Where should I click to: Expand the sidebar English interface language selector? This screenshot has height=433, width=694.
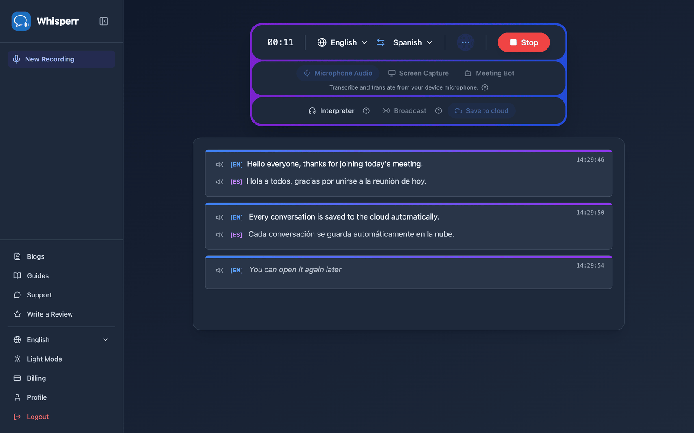tap(61, 340)
